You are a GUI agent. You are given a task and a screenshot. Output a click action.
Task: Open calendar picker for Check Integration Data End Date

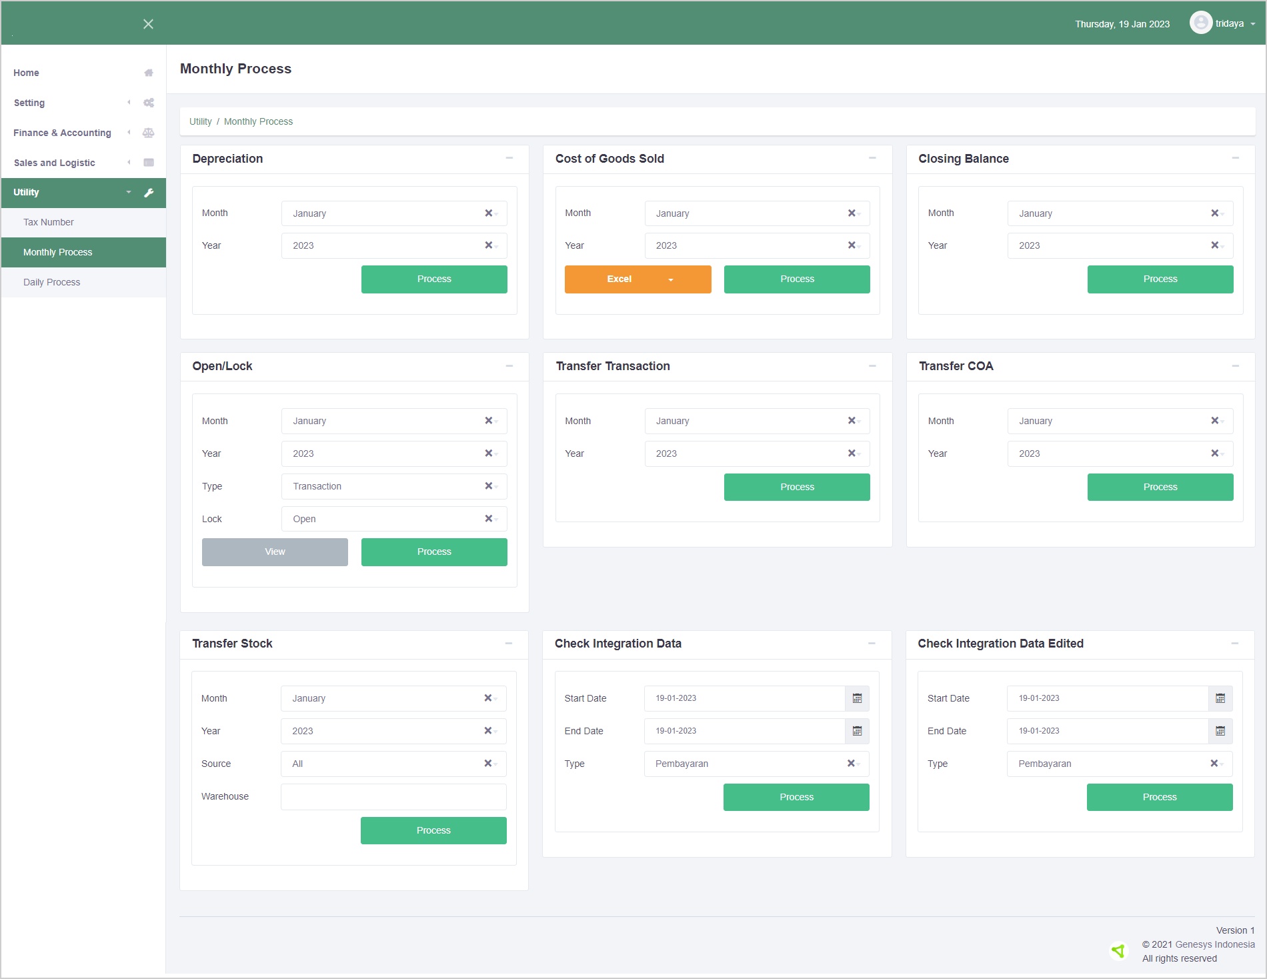click(x=857, y=731)
